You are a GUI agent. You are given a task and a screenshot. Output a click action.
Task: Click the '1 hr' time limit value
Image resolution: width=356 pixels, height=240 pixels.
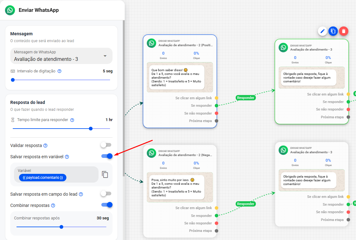click(x=109, y=120)
